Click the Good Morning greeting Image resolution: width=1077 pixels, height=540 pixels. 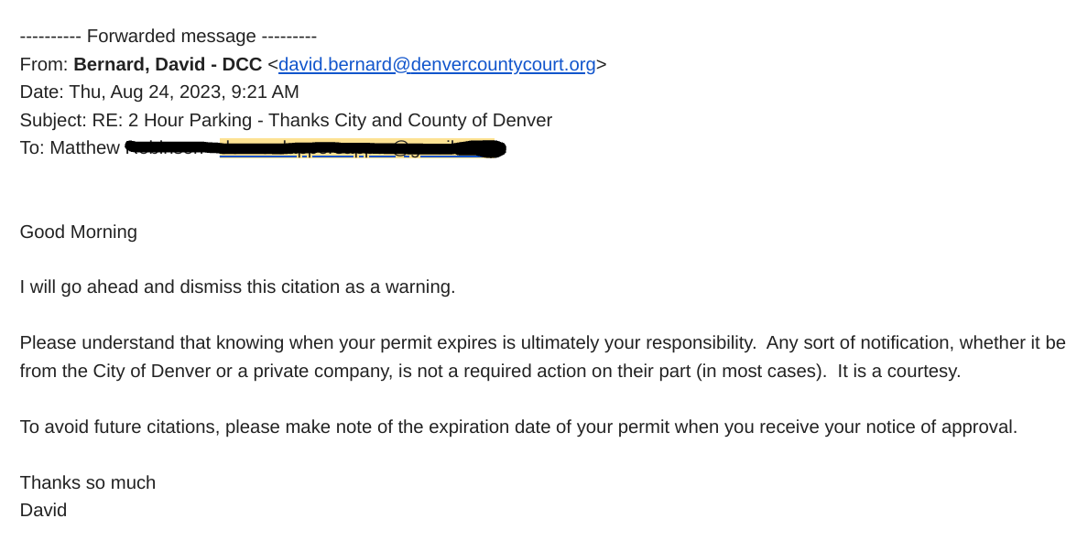click(78, 232)
